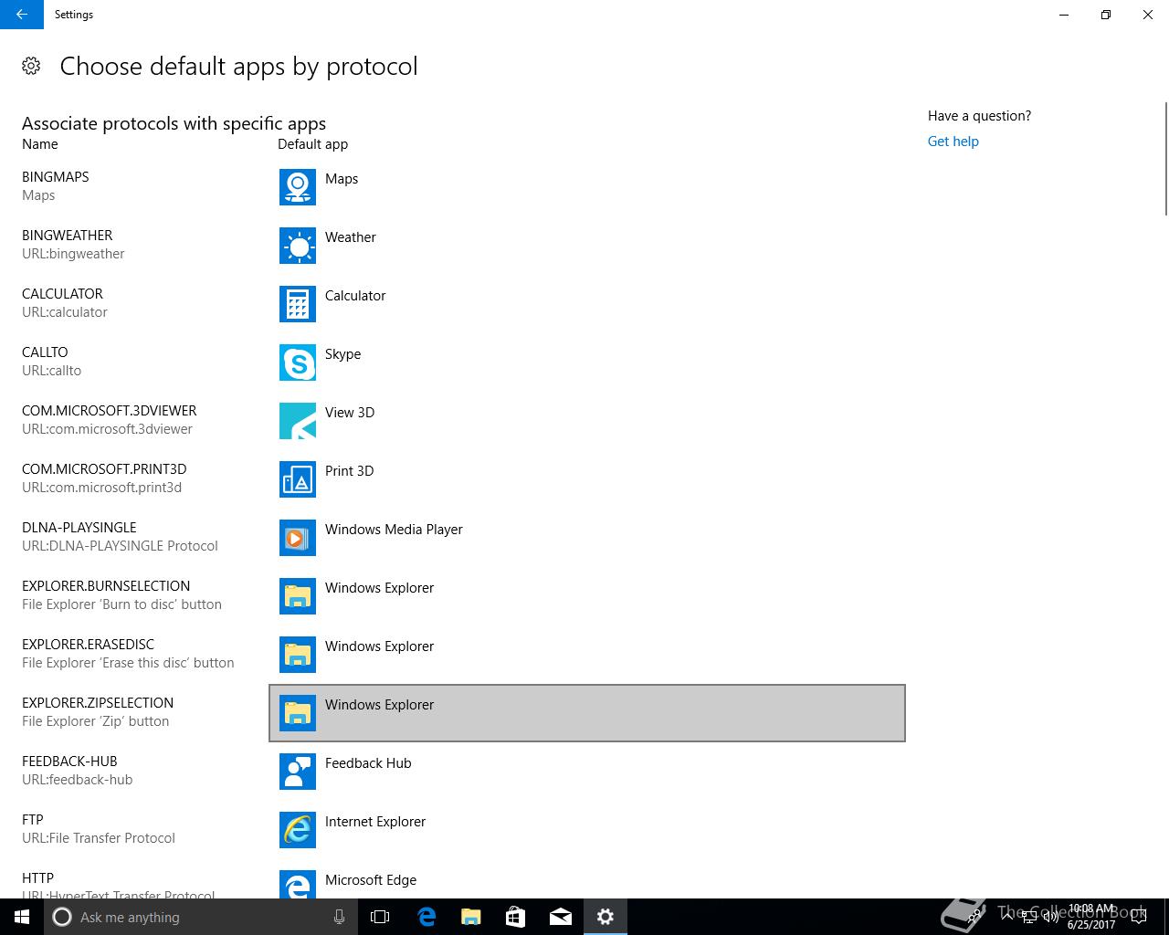Click the Calculator app icon
1169x935 pixels.
[x=298, y=304]
